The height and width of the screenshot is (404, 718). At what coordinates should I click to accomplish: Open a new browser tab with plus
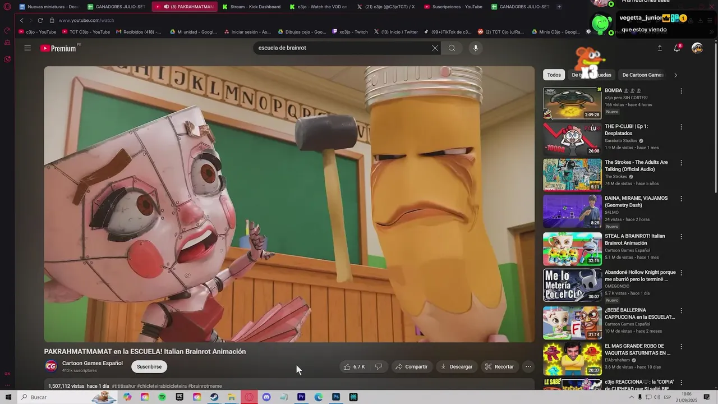click(x=559, y=7)
